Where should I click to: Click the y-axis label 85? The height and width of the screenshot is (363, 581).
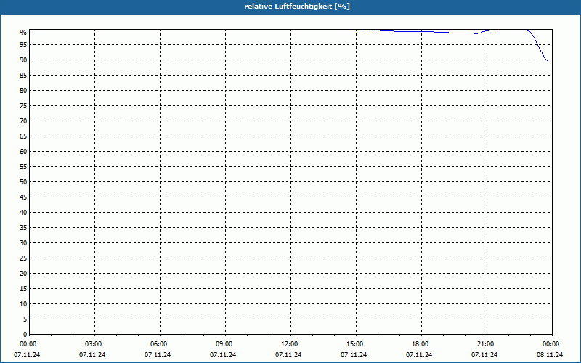coord(23,76)
